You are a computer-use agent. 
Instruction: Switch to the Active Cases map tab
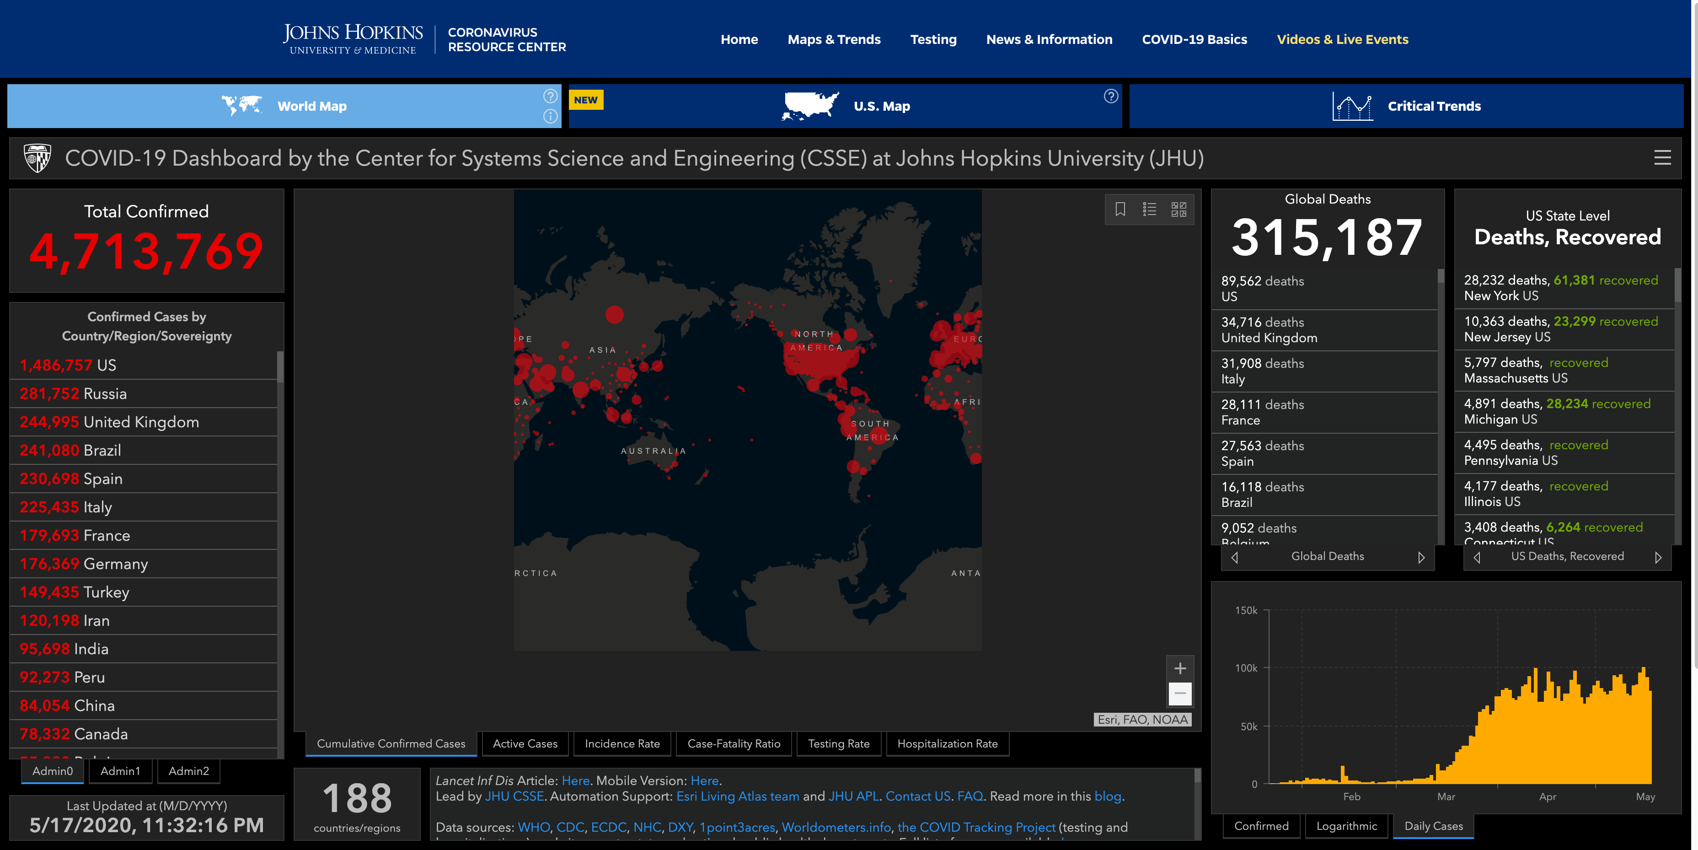[x=525, y=744]
